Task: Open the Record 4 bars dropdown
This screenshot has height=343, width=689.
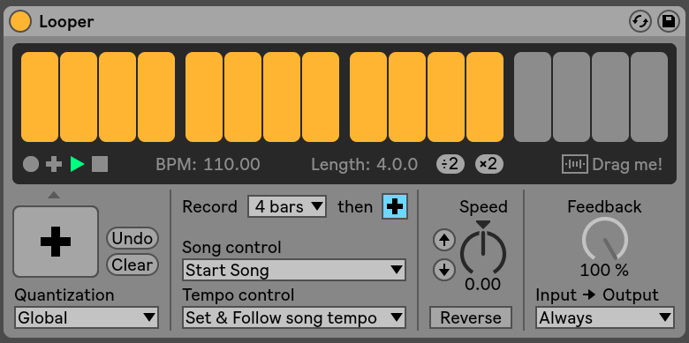Action: [x=287, y=206]
